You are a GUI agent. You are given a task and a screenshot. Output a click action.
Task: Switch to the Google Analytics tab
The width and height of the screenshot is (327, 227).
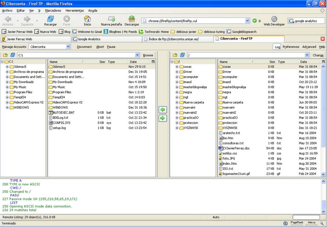[x=107, y=39]
